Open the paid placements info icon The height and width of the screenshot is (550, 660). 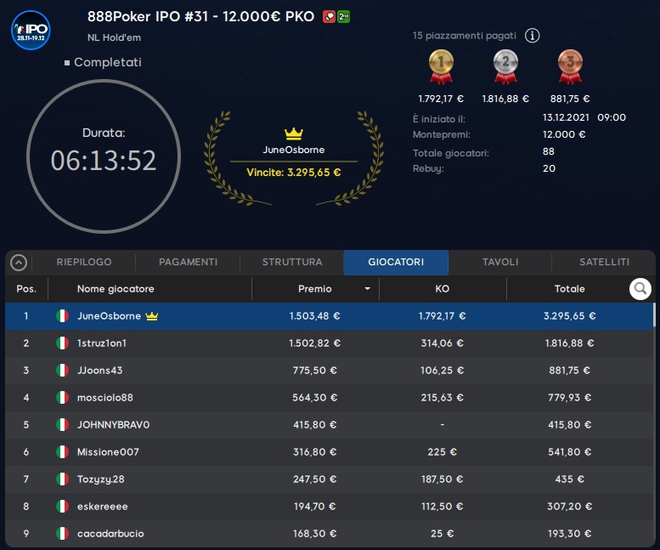tap(532, 36)
